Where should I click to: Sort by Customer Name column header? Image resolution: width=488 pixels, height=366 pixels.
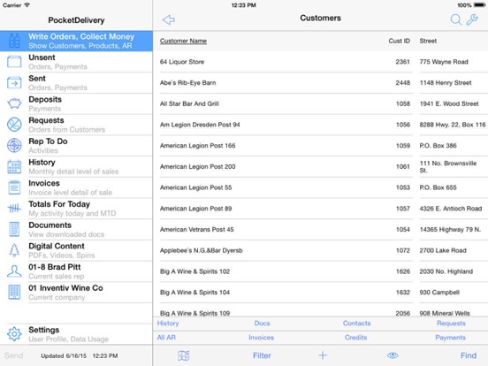(x=183, y=41)
